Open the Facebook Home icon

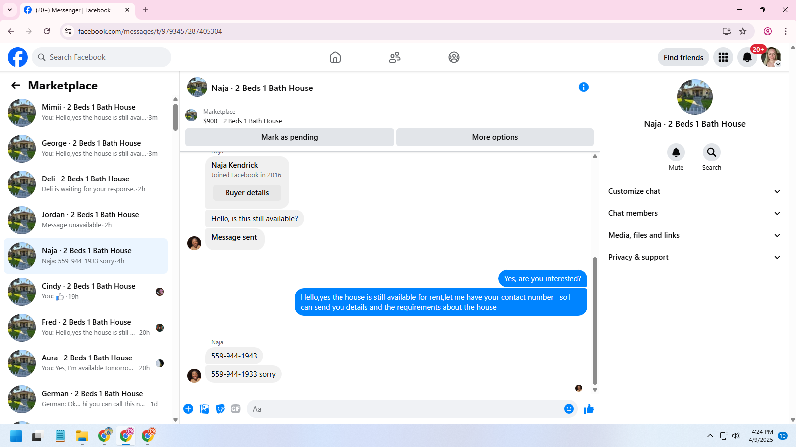(335, 57)
